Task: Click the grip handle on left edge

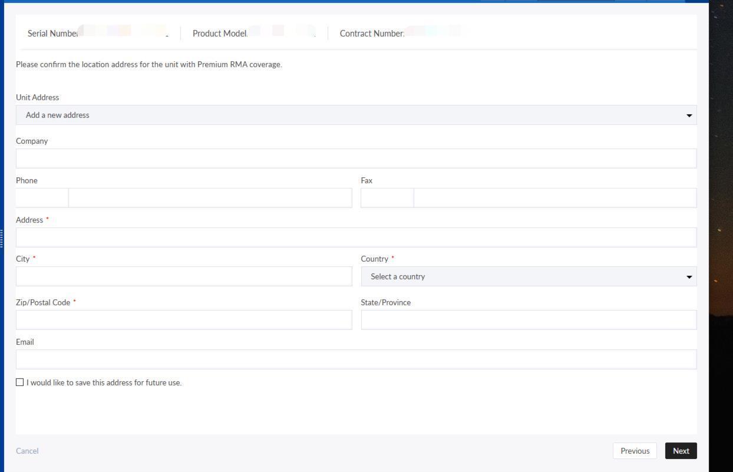Action: pyautogui.click(x=2, y=237)
